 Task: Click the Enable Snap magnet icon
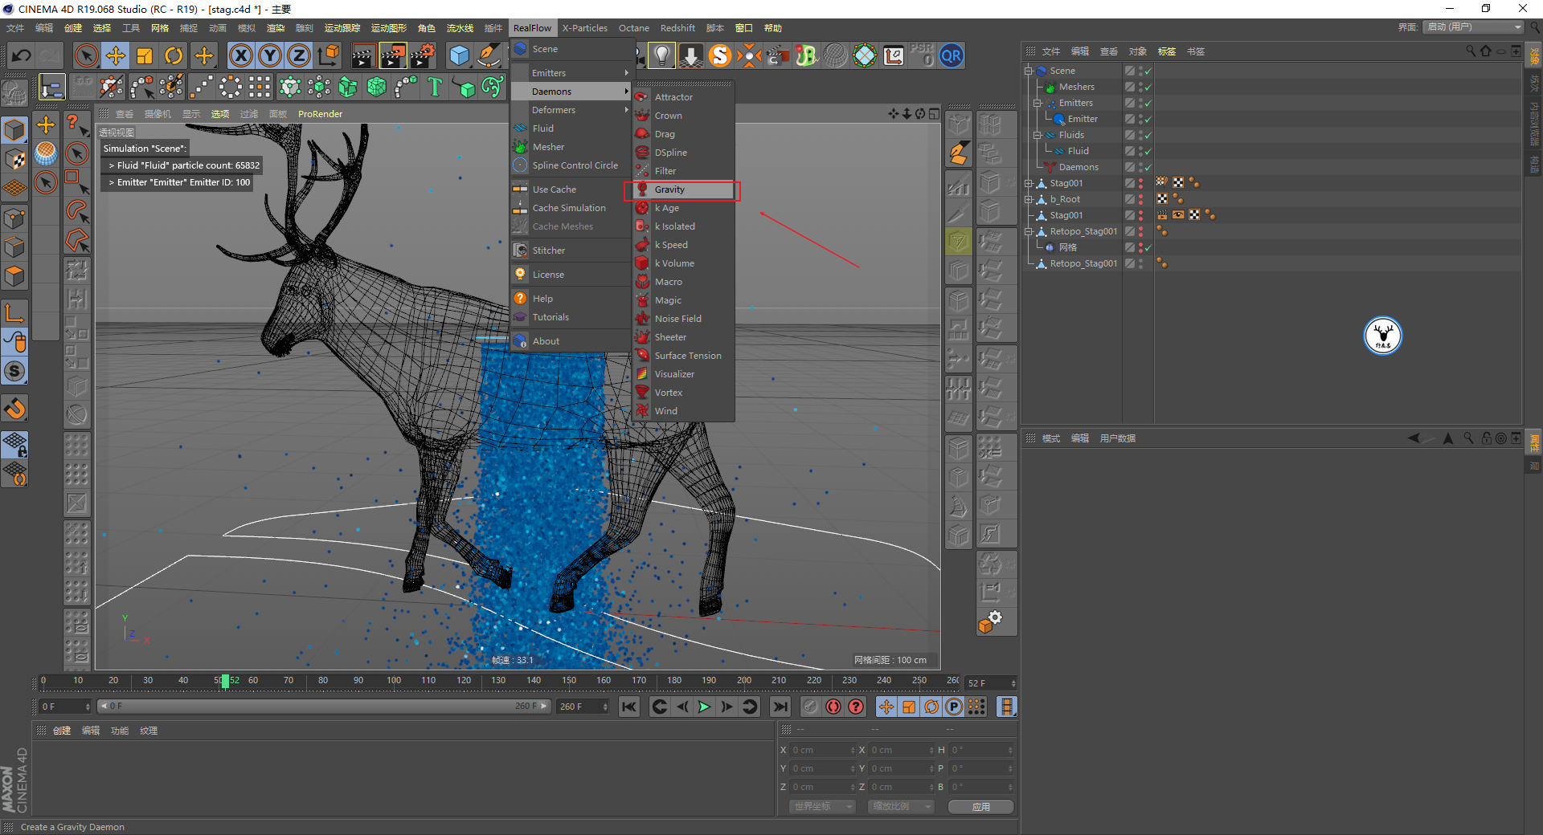pyautogui.click(x=14, y=409)
